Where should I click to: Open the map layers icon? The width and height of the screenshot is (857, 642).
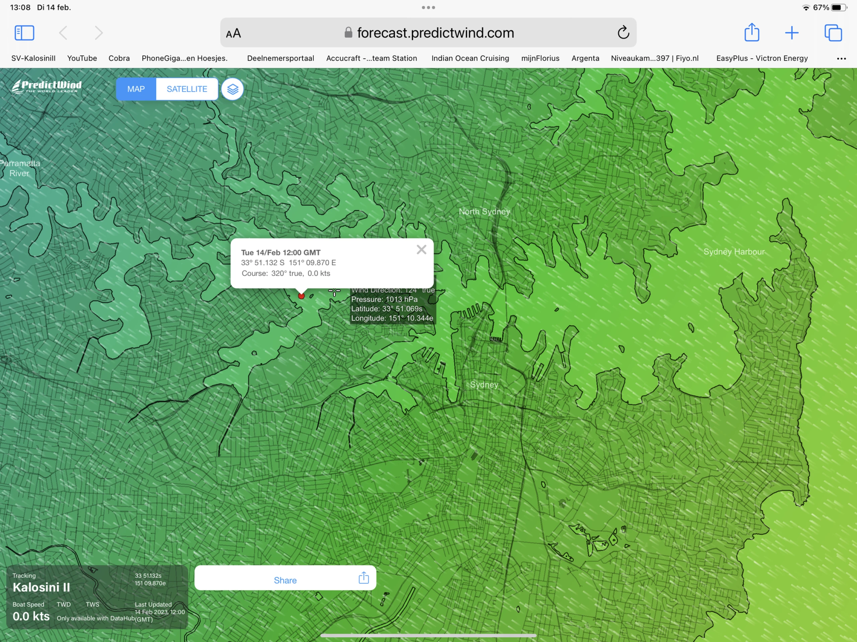(x=232, y=89)
